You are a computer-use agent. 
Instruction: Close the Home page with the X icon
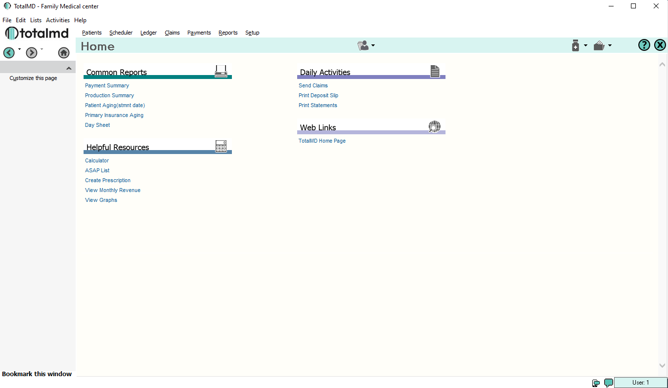(x=660, y=45)
